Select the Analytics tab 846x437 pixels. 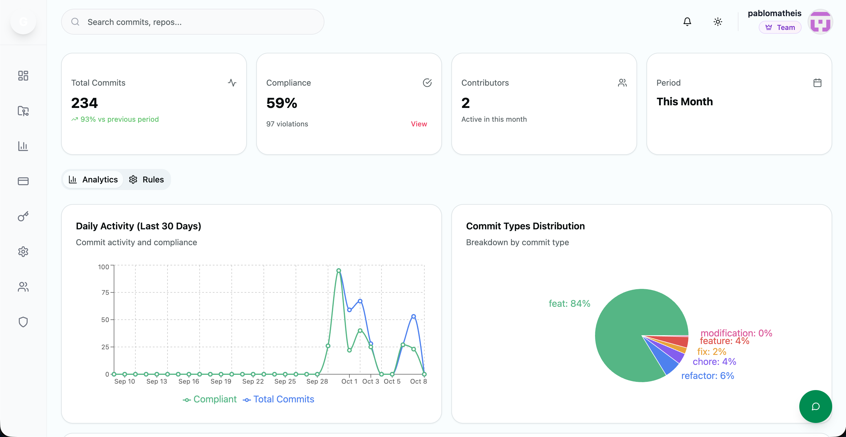pyautogui.click(x=93, y=179)
